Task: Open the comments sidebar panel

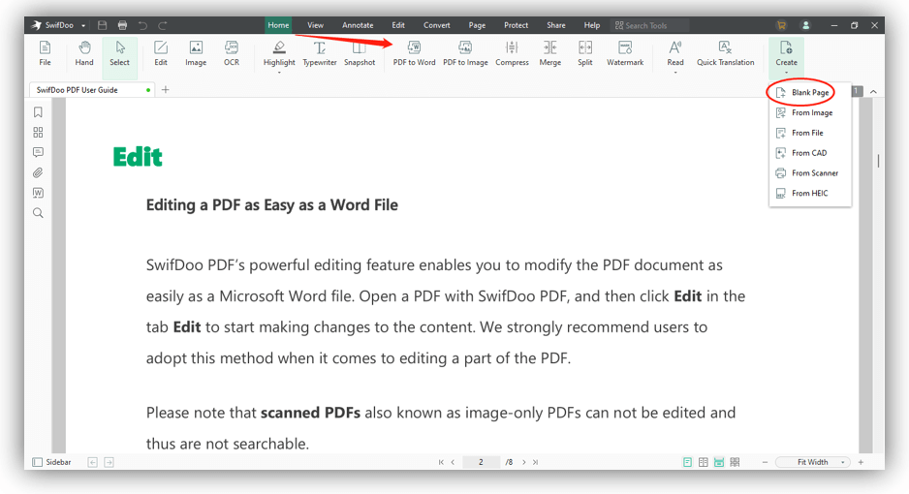Action: (38, 152)
